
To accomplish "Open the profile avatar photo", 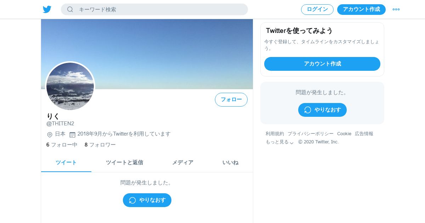I will point(70,86).
